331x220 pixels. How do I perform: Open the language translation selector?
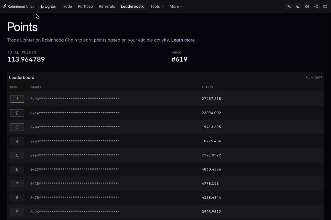(289, 6)
